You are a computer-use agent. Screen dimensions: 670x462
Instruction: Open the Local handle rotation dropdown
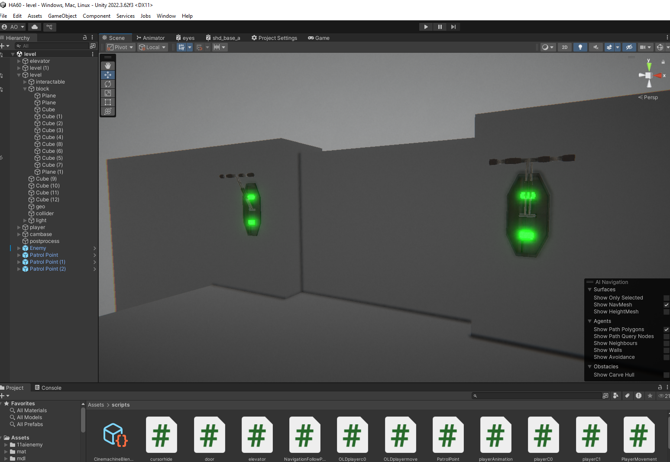coord(152,47)
